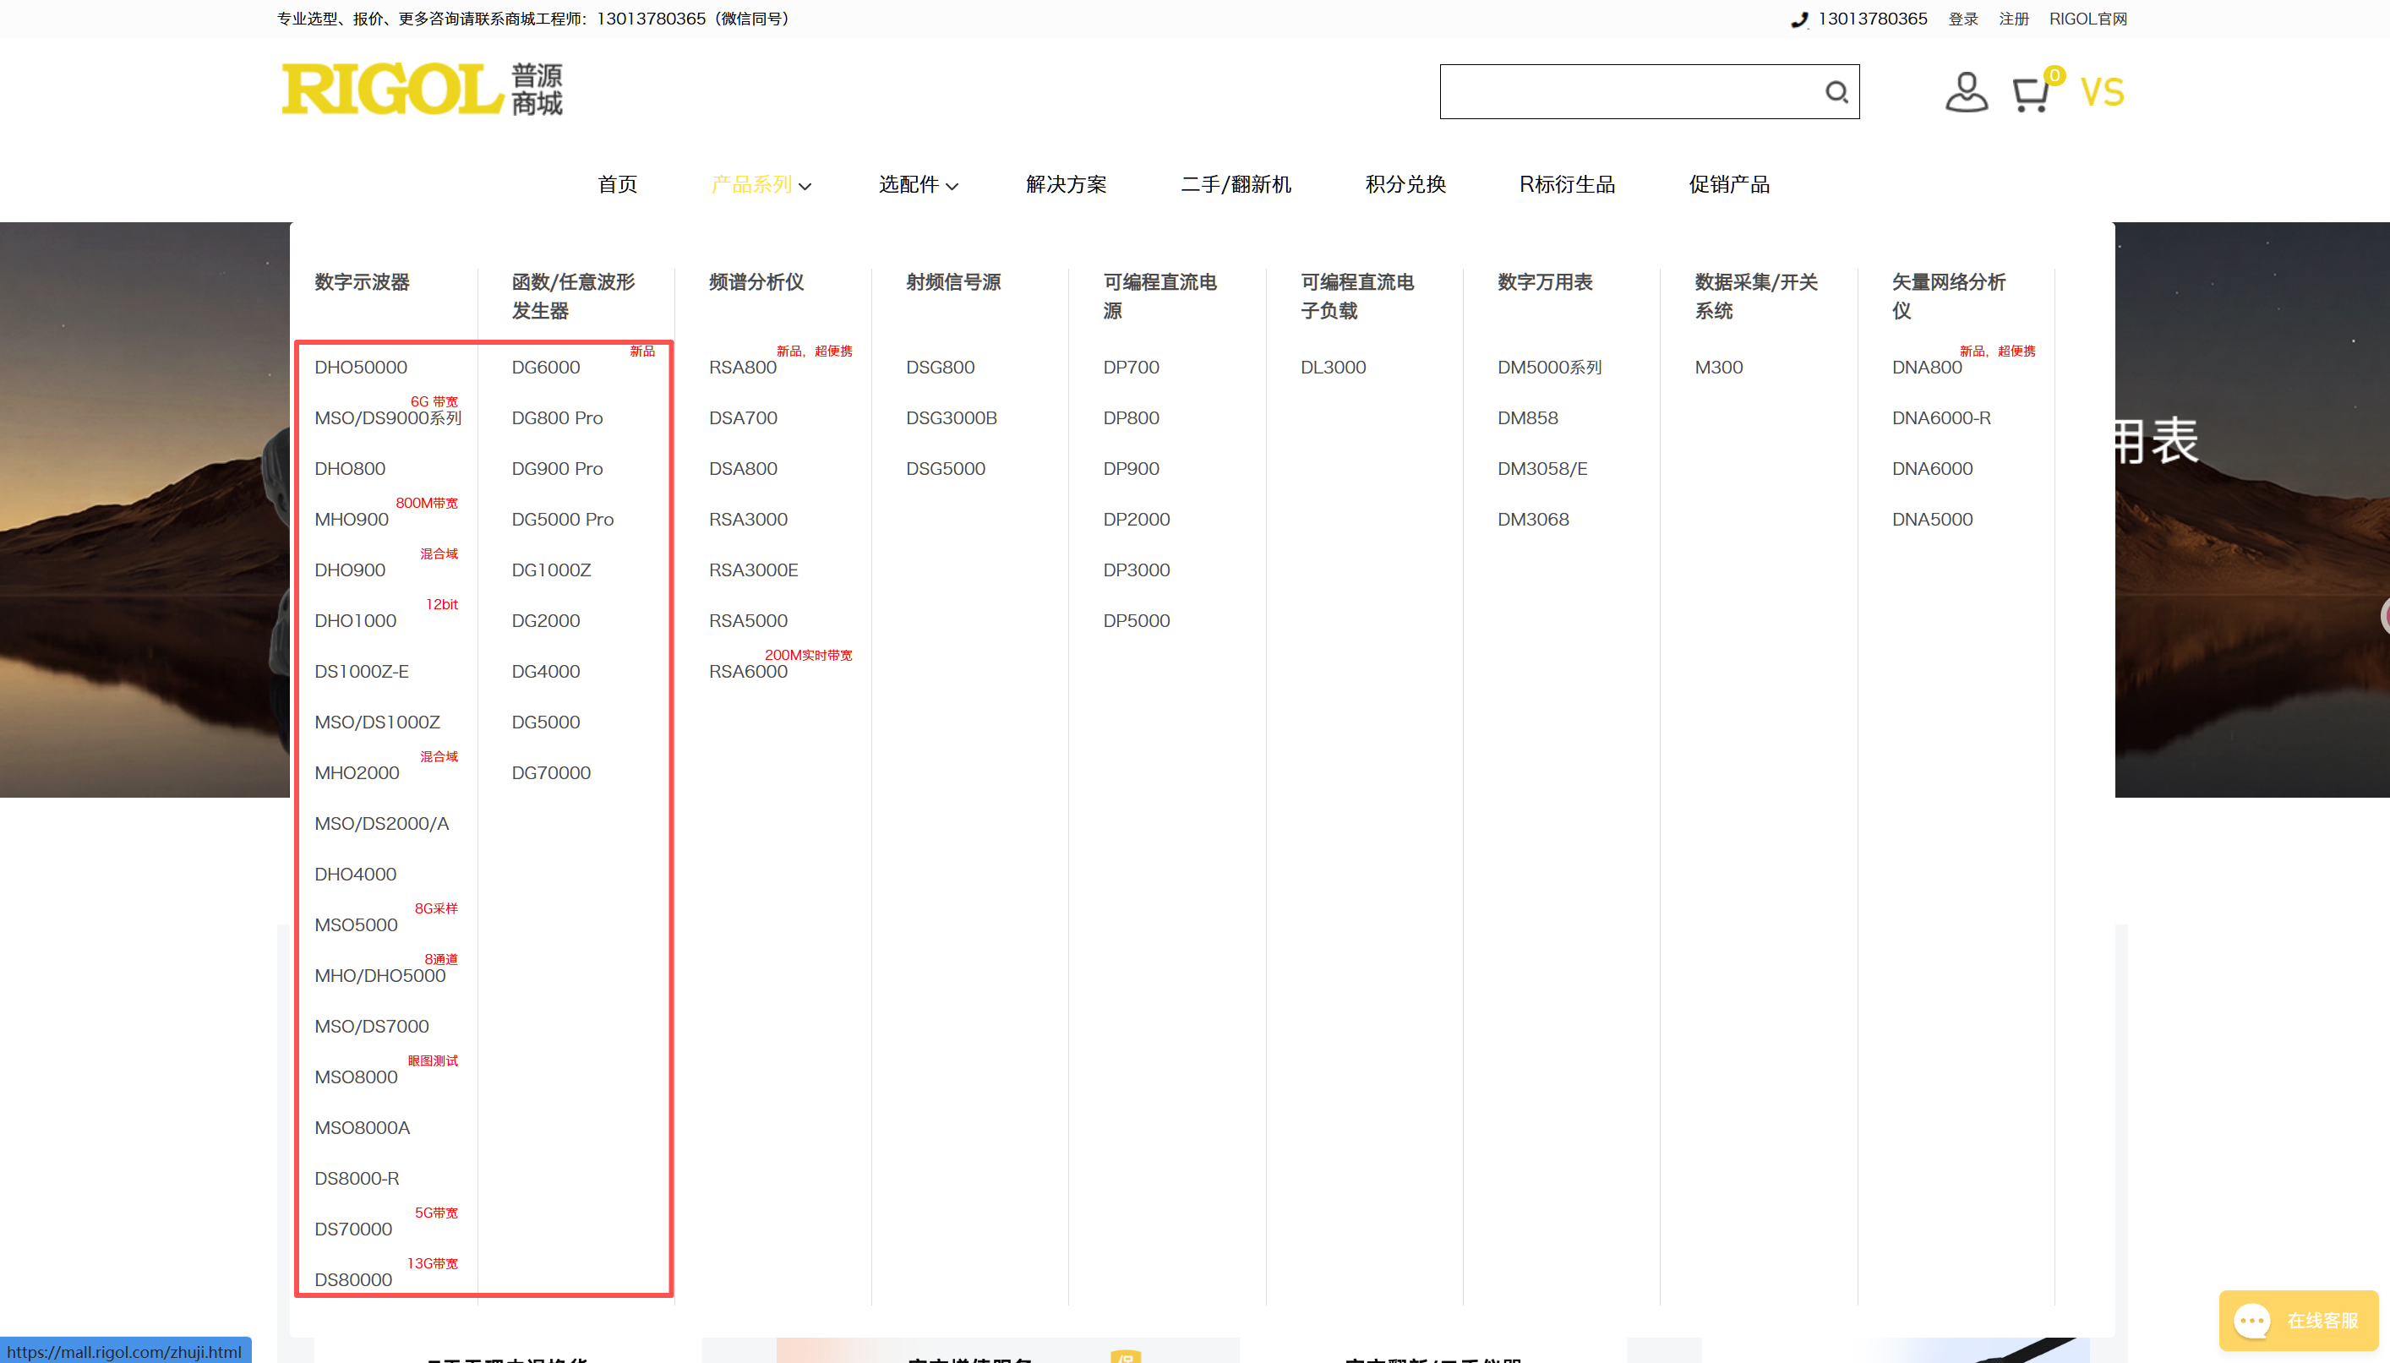
Task: Select the DSG3000B signal source
Action: 951,417
